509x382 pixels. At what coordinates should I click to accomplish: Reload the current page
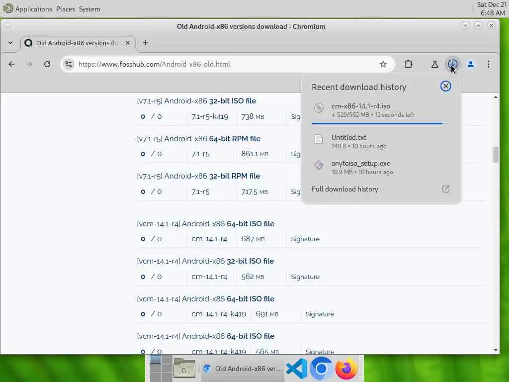pyautogui.click(x=47, y=64)
